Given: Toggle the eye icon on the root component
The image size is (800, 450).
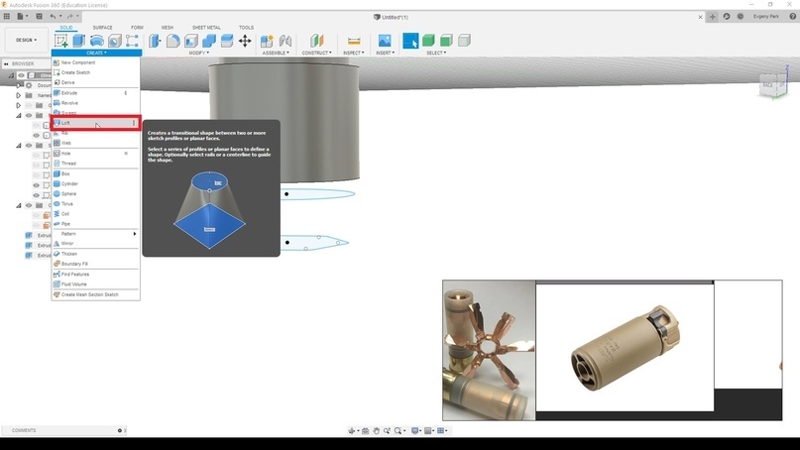Looking at the screenshot, I should [x=21, y=75].
